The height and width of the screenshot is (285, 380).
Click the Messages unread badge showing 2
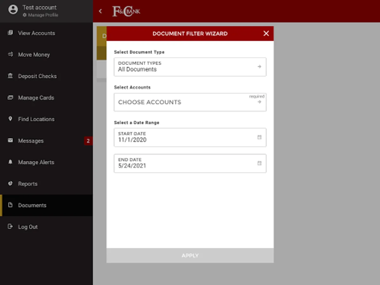[x=88, y=141]
